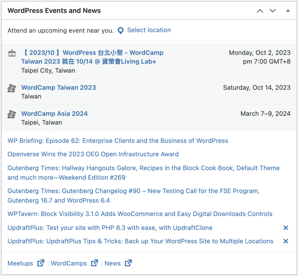Click WordCamp icon next to WordCamp Taiwan 2023
Screen dimensions: 298x276
(12, 88)
